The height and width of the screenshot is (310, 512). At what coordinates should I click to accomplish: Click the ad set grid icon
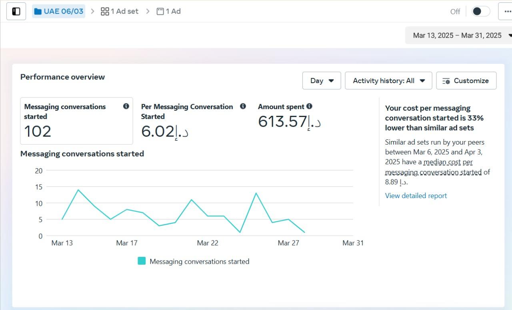tap(105, 11)
